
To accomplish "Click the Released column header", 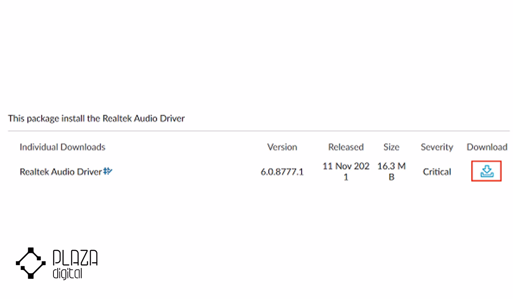I will coord(346,147).
